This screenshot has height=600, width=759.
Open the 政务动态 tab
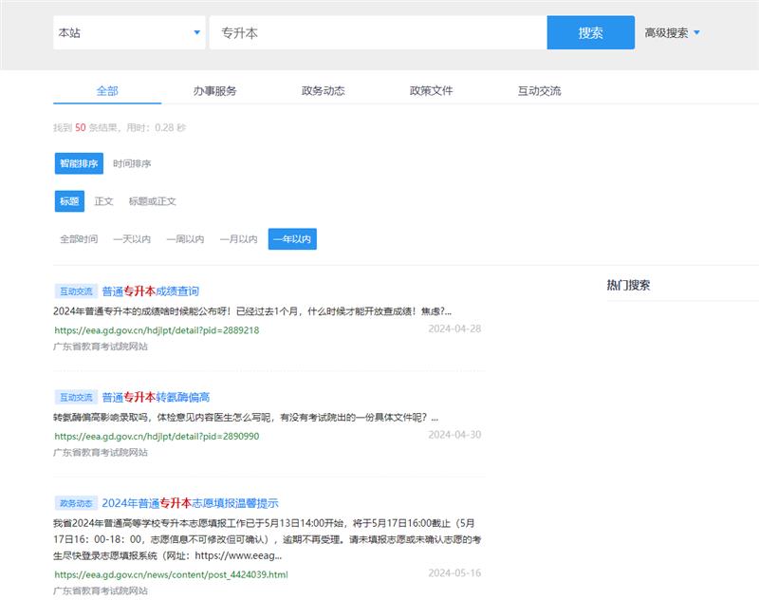point(323,90)
